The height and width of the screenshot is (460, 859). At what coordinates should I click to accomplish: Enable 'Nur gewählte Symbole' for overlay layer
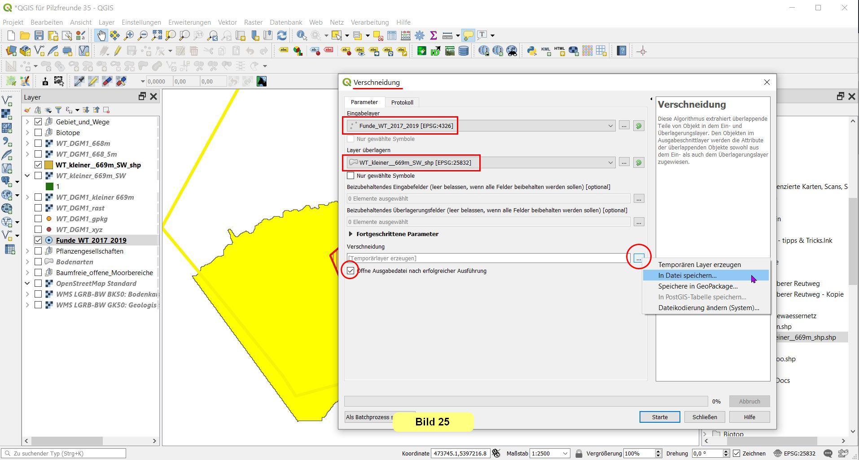click(351, 175)
